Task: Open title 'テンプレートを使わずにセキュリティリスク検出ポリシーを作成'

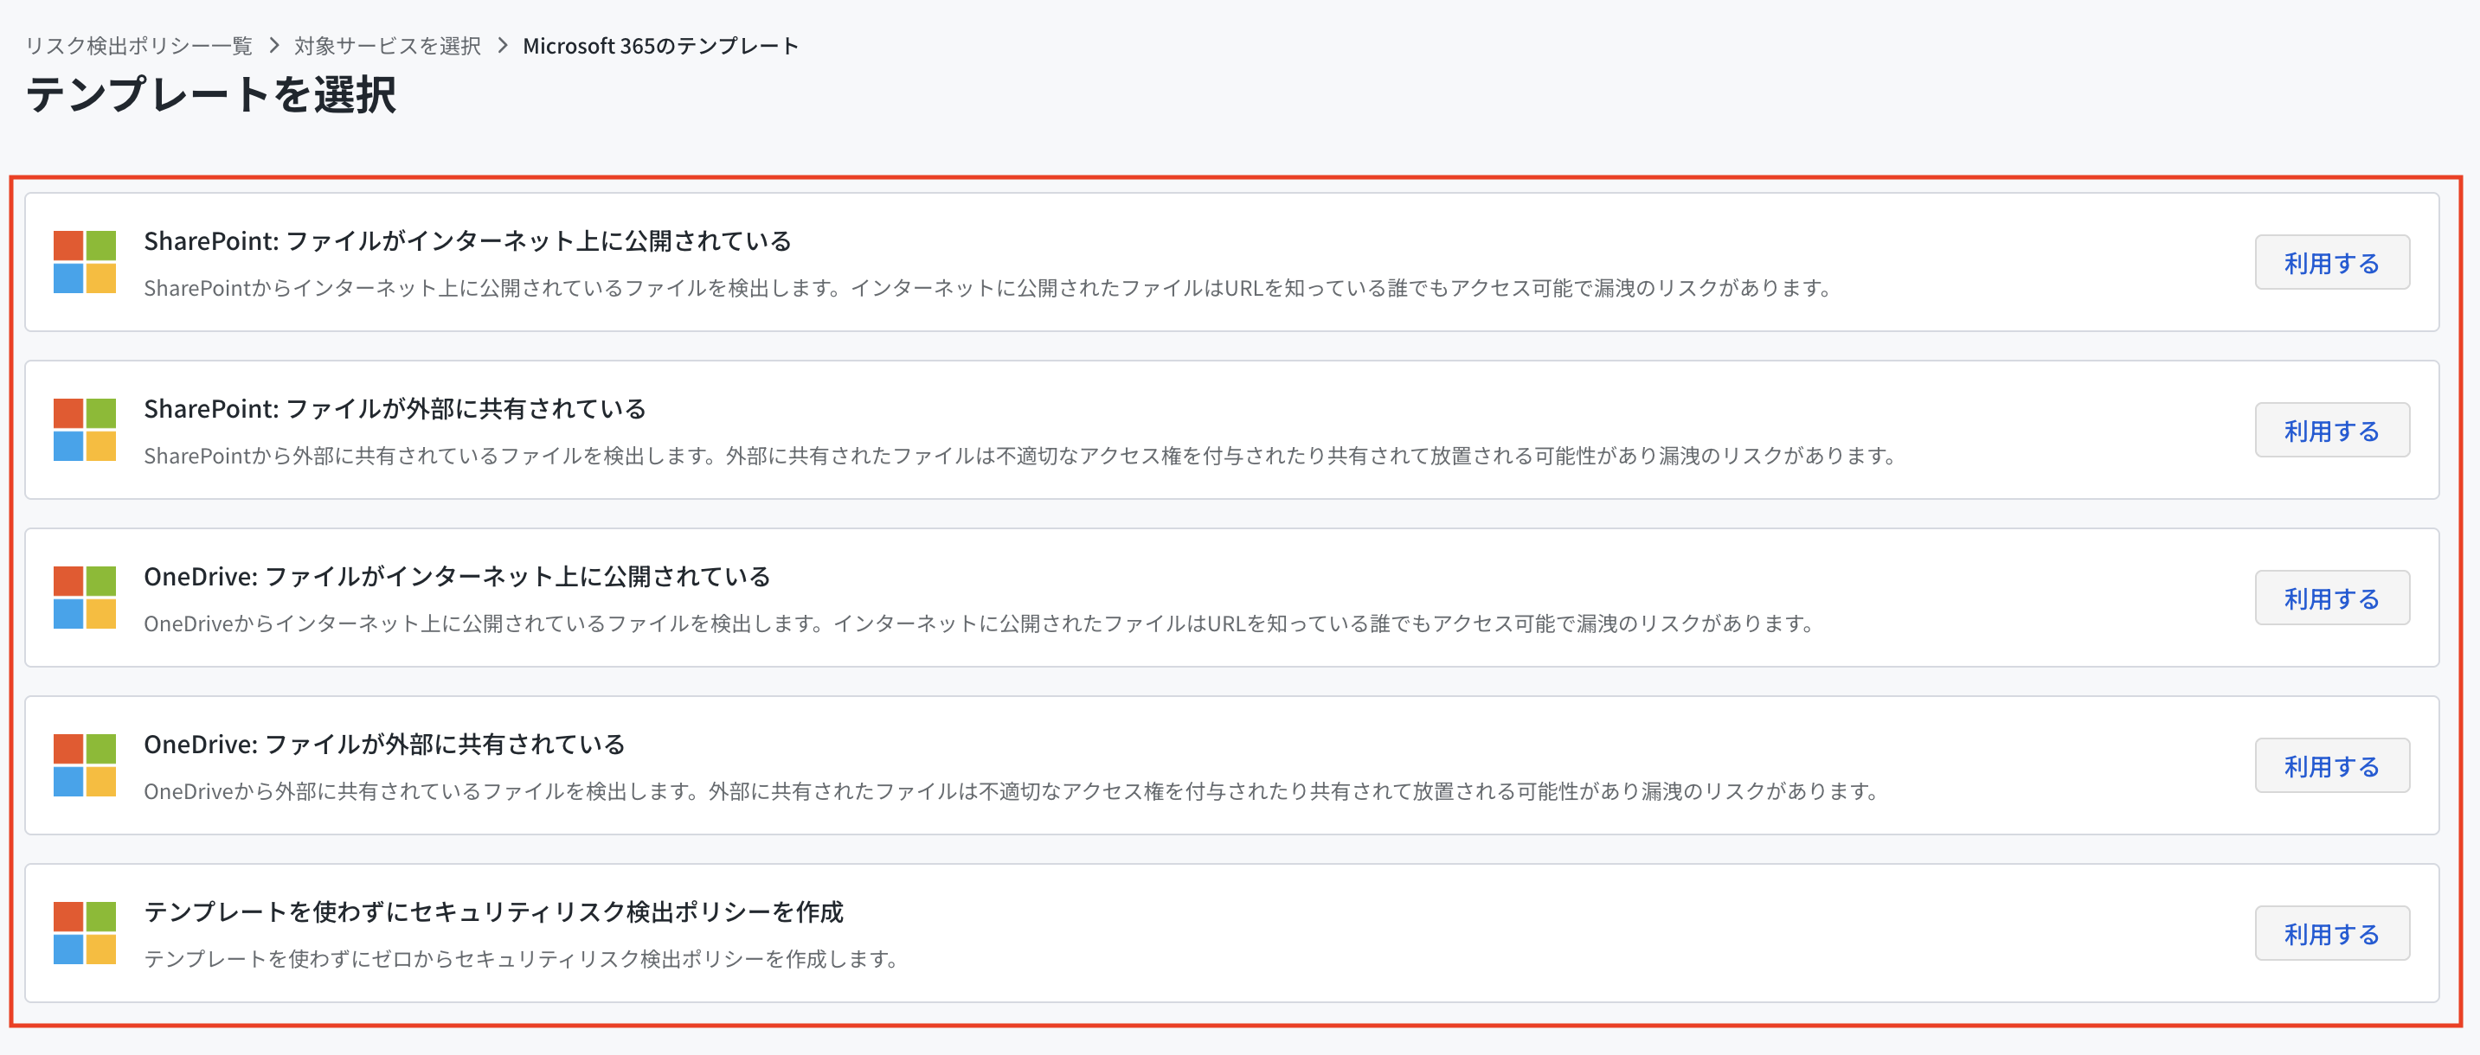Action: pos(494,911)
